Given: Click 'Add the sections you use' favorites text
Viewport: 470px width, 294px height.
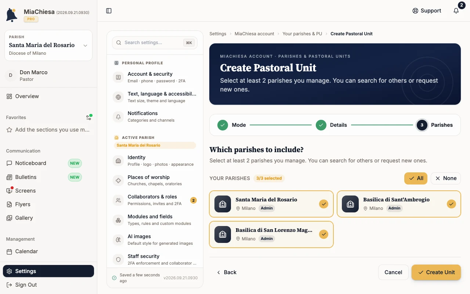Looking at the screenshot, I should (52, 130).
